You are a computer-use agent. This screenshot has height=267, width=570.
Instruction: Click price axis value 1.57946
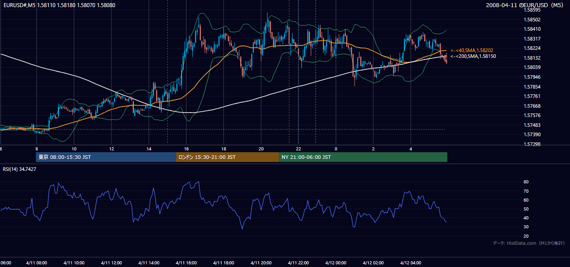point(532,77)
